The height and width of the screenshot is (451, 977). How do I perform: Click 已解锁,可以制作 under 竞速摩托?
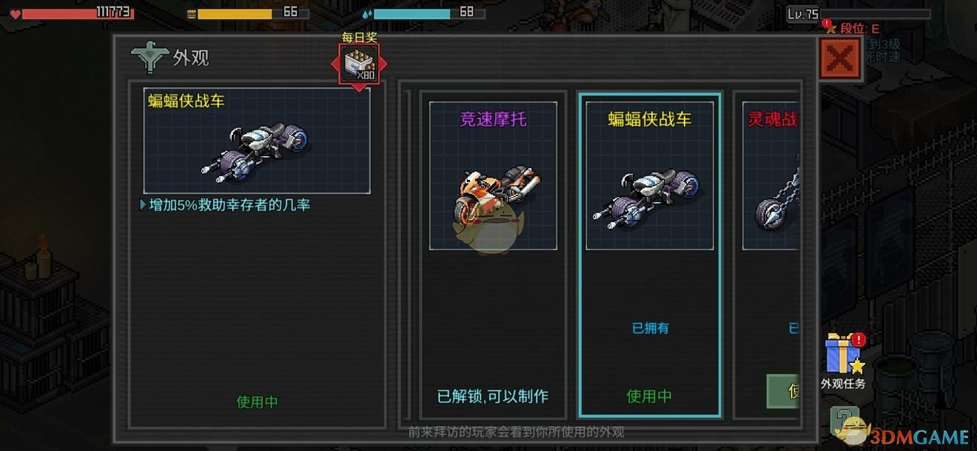(x=493, y=396)
